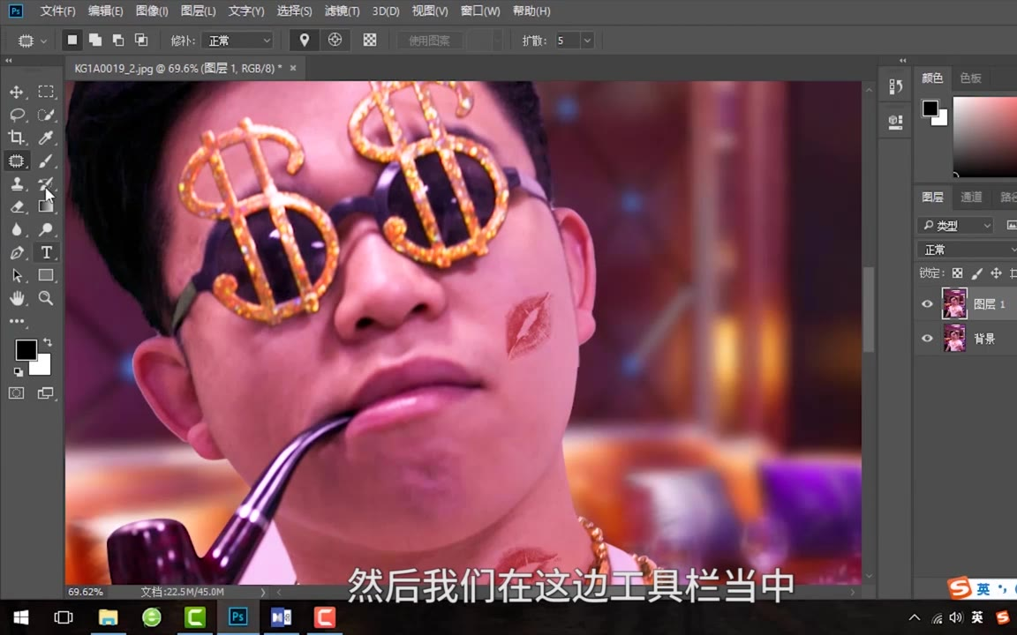The height and width of the screenshot is (635, 1017).
Task: Select the Lasso tool
Action: [x=17, y=115]
